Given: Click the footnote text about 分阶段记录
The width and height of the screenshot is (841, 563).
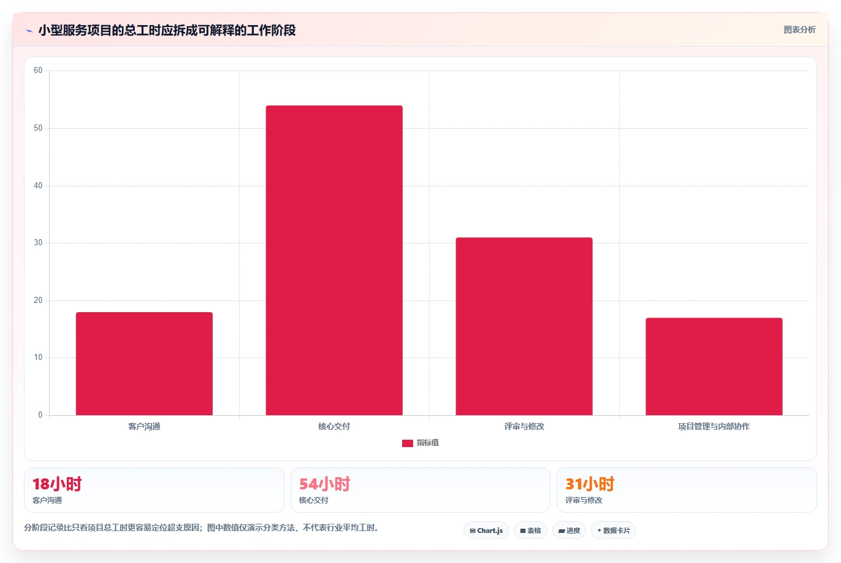Looking at the screenshot, I should pyautogui.click(x=202, y=527).
